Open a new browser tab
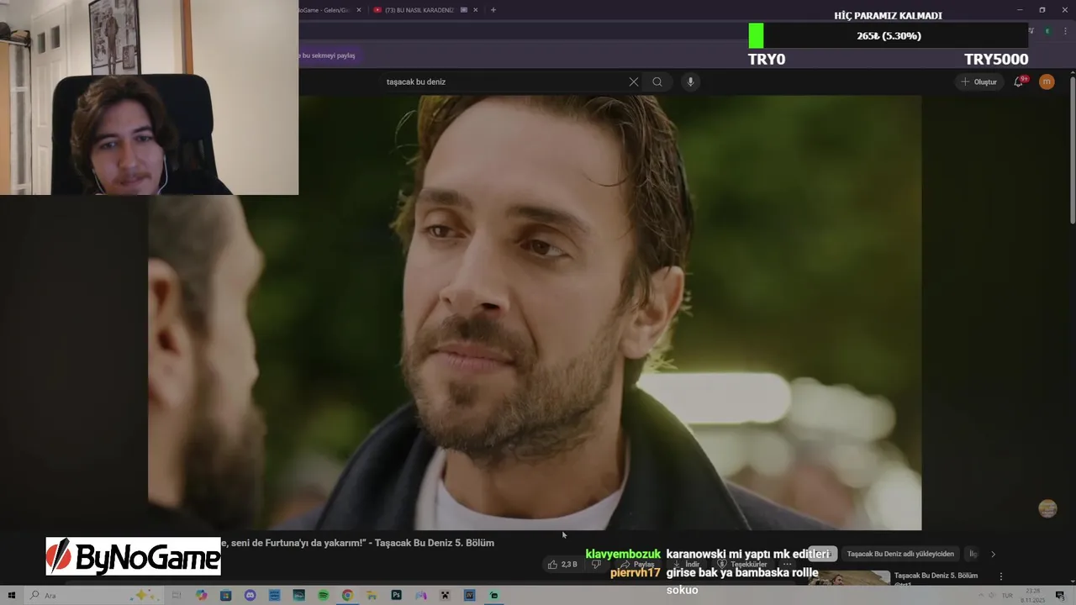 493,10
